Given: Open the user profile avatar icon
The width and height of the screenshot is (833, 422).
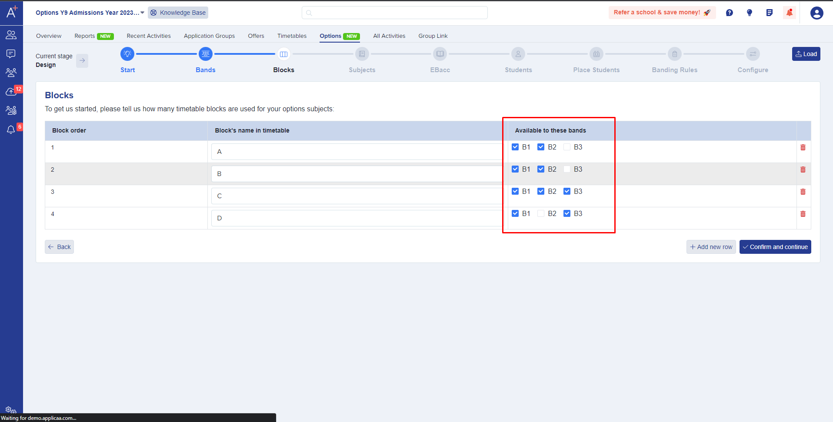Looking at the screenshot, I should click(x=817, y=13).
